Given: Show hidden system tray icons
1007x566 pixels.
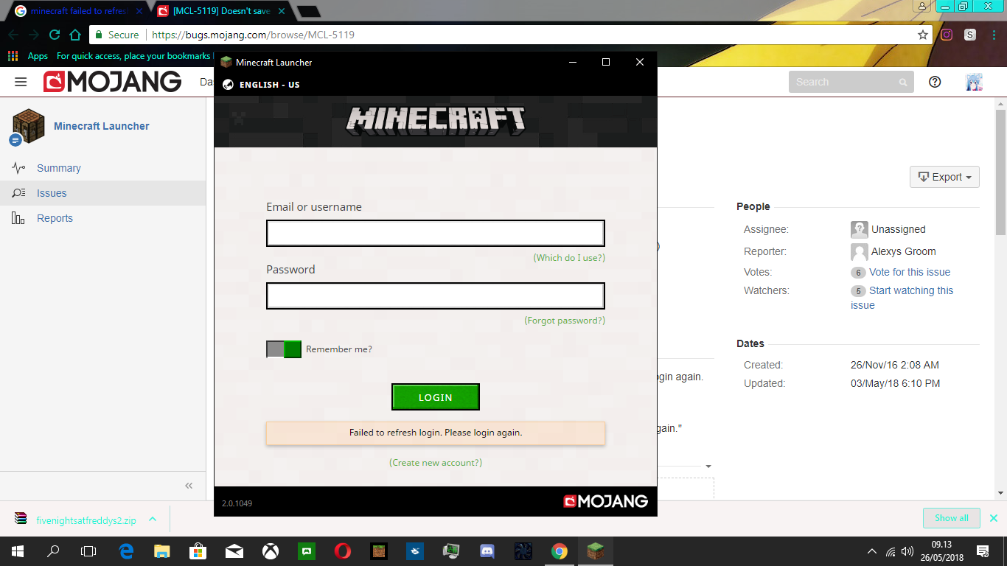Looking at the screenshot, I should 872,551.
